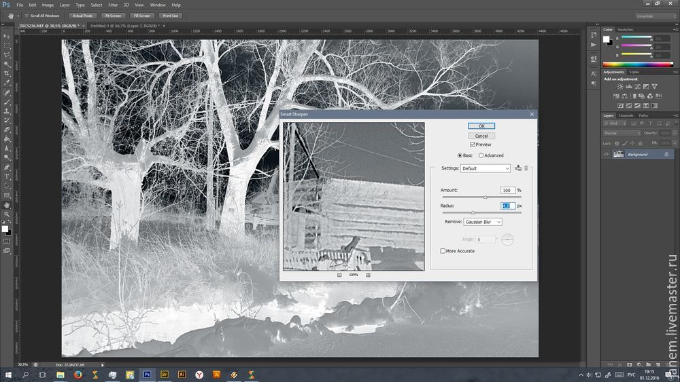Screen dimensions: 680x382
Task: Click the Zoom in plus button under preview
Action: point(368,275)
